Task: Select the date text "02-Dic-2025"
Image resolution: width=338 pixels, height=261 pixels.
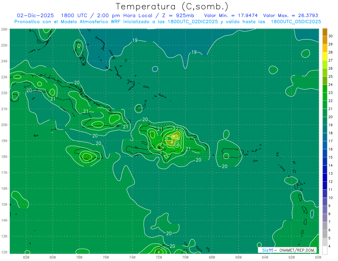Action: pos(35,15)
